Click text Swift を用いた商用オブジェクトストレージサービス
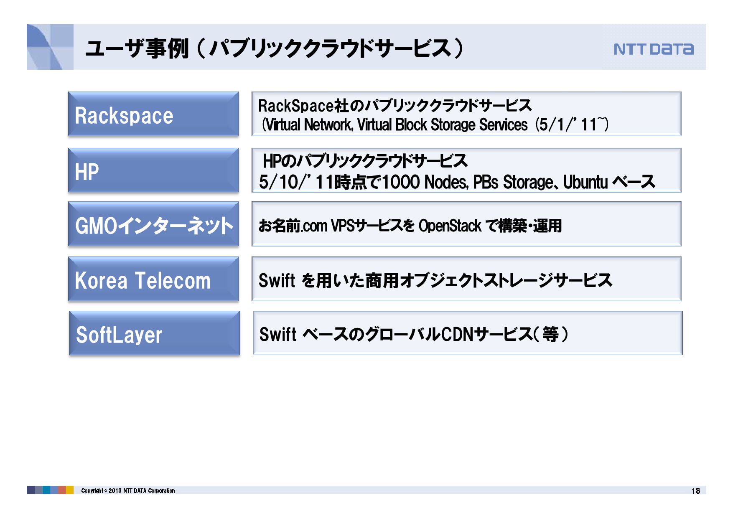This screenshot has height=518, width=733. click(x=435, y=280)
